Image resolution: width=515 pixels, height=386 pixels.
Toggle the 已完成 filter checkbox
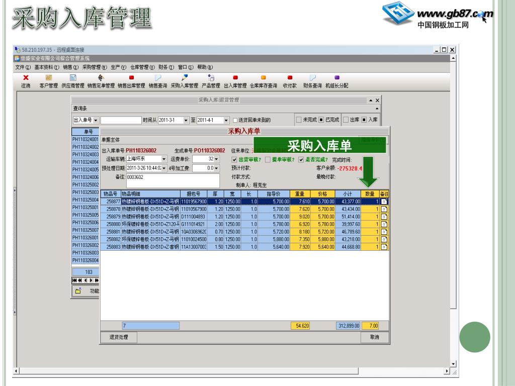[x=321, y=120]
